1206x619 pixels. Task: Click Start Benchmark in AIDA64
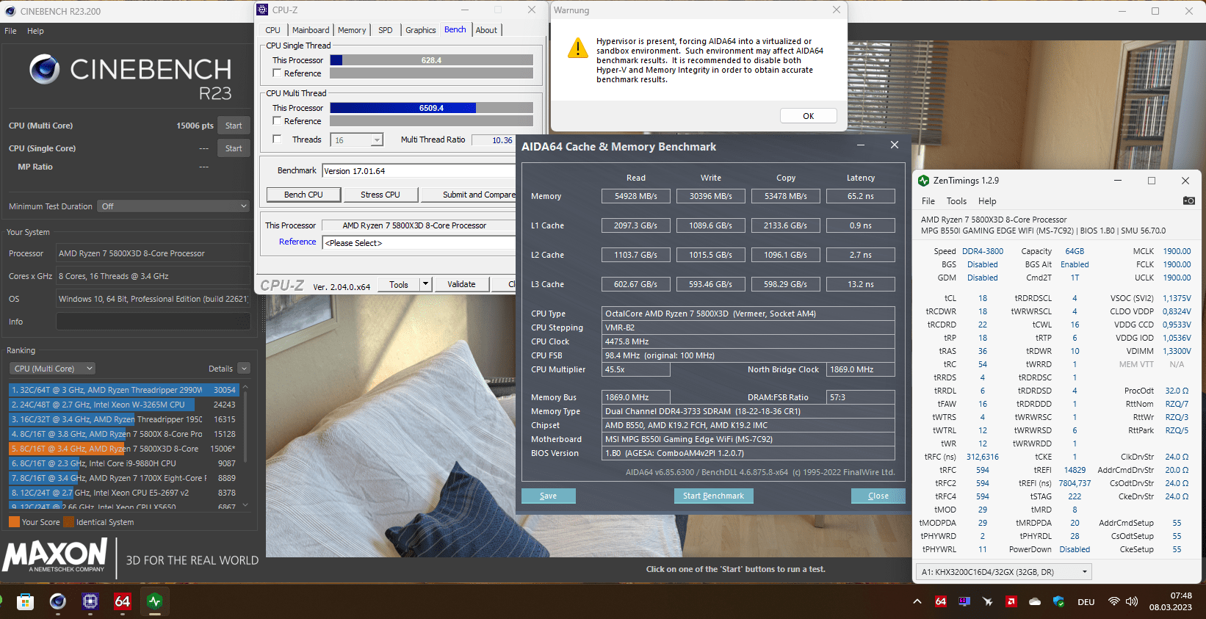(x=713, y=496)
